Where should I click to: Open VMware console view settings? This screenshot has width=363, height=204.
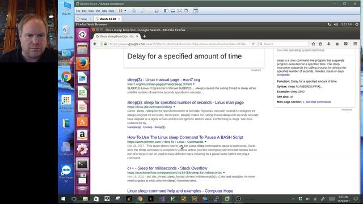tap(196, 11)
